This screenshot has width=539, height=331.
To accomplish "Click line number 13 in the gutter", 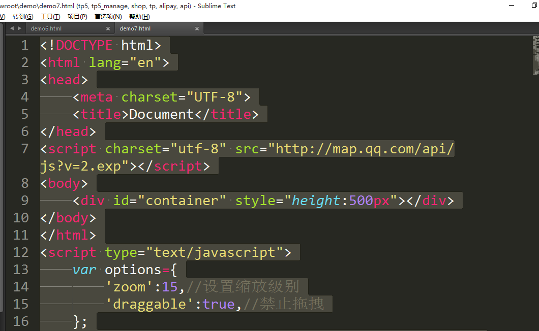I will 21,270.
